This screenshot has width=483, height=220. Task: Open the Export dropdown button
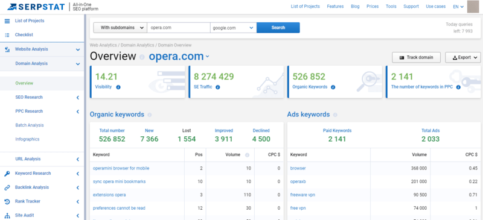463,57
